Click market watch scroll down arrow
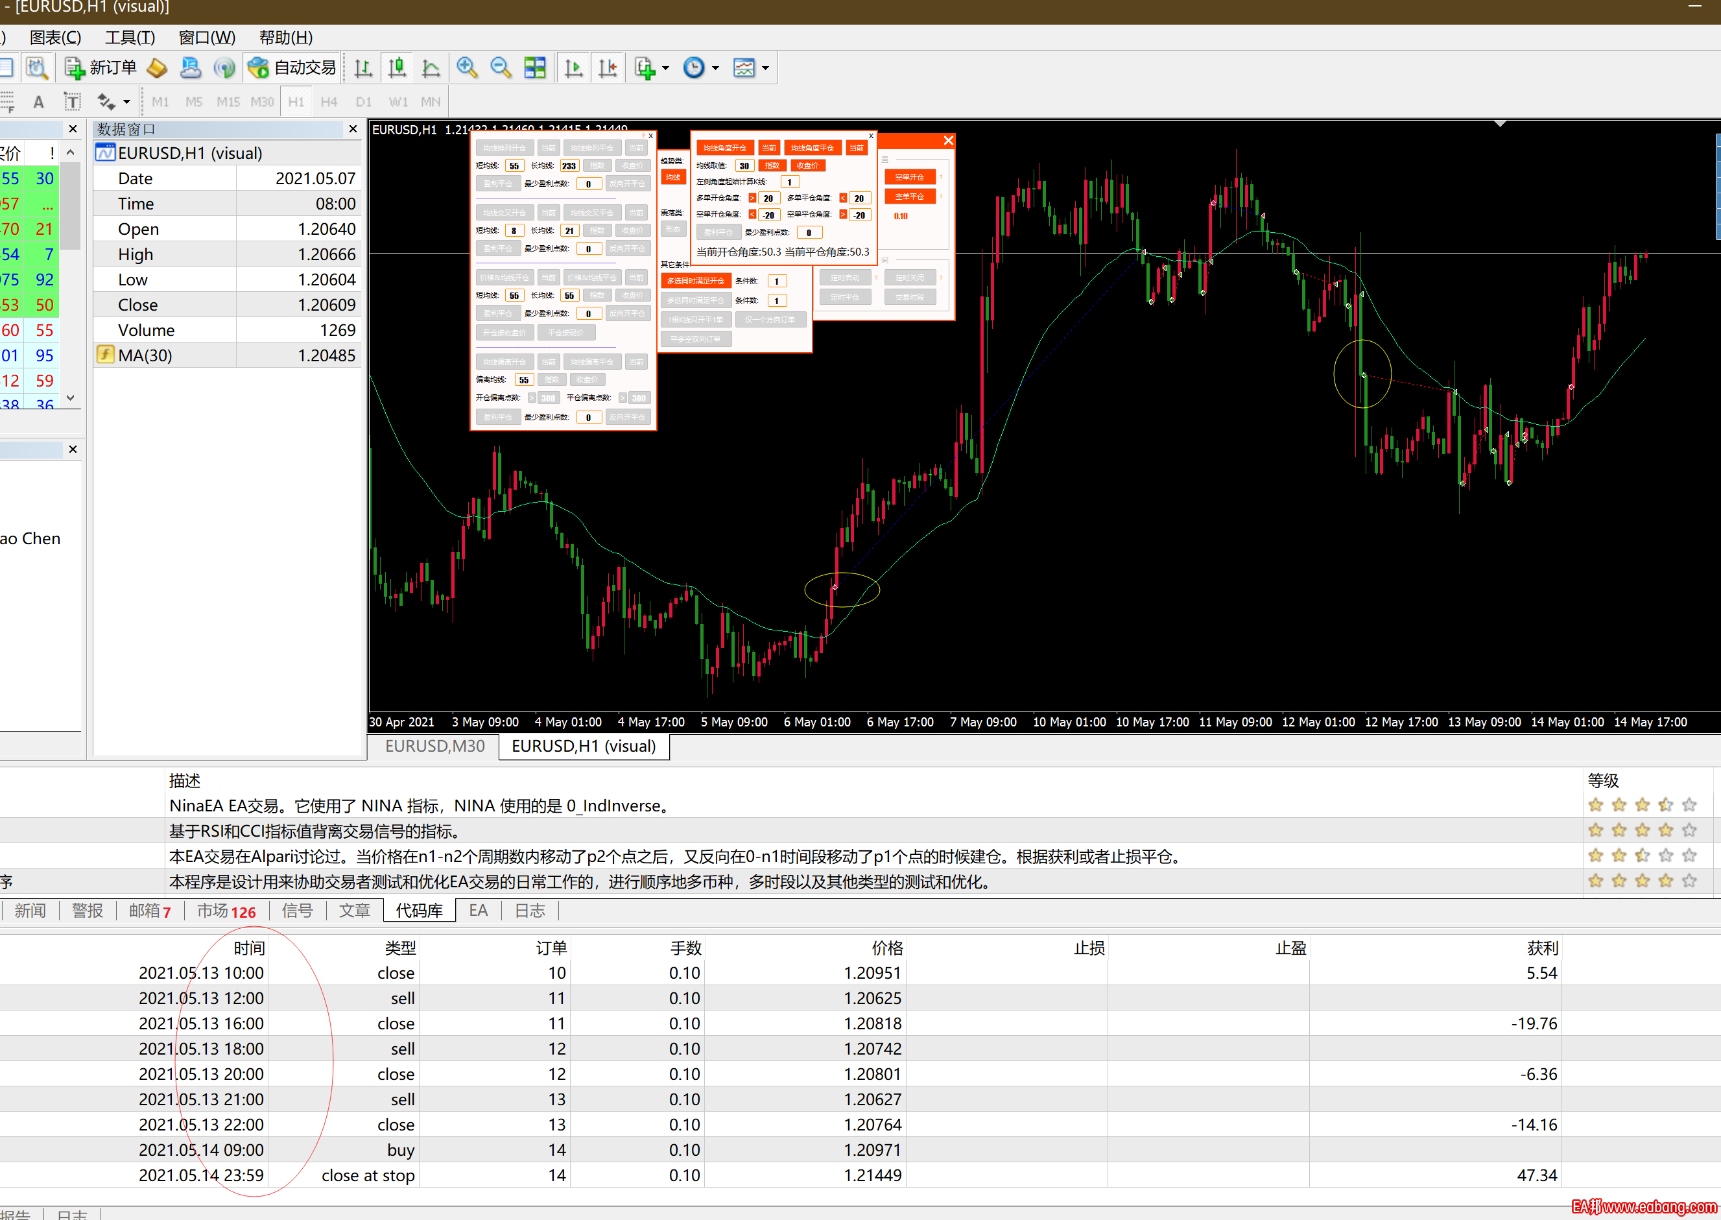The width and height of the screenshot is (1721, 1220). click(70, 398)
